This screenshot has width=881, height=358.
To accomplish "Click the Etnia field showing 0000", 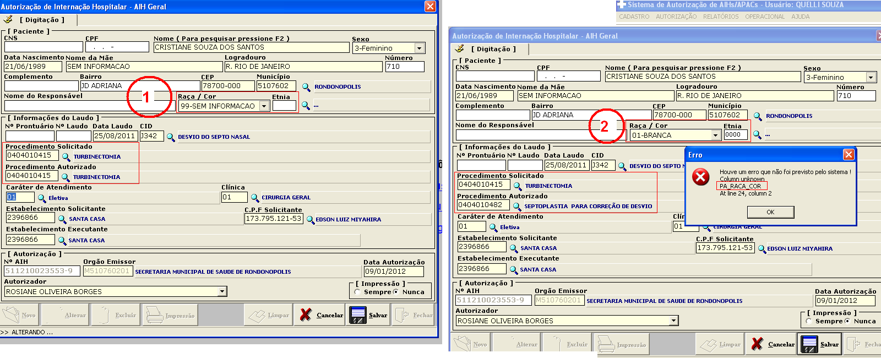I will click(736, 134).
